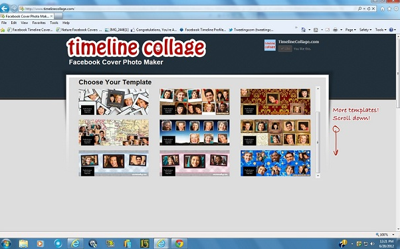Open the Page dropdown menu
Screen dimensions: 400x249
pos(351,30)
